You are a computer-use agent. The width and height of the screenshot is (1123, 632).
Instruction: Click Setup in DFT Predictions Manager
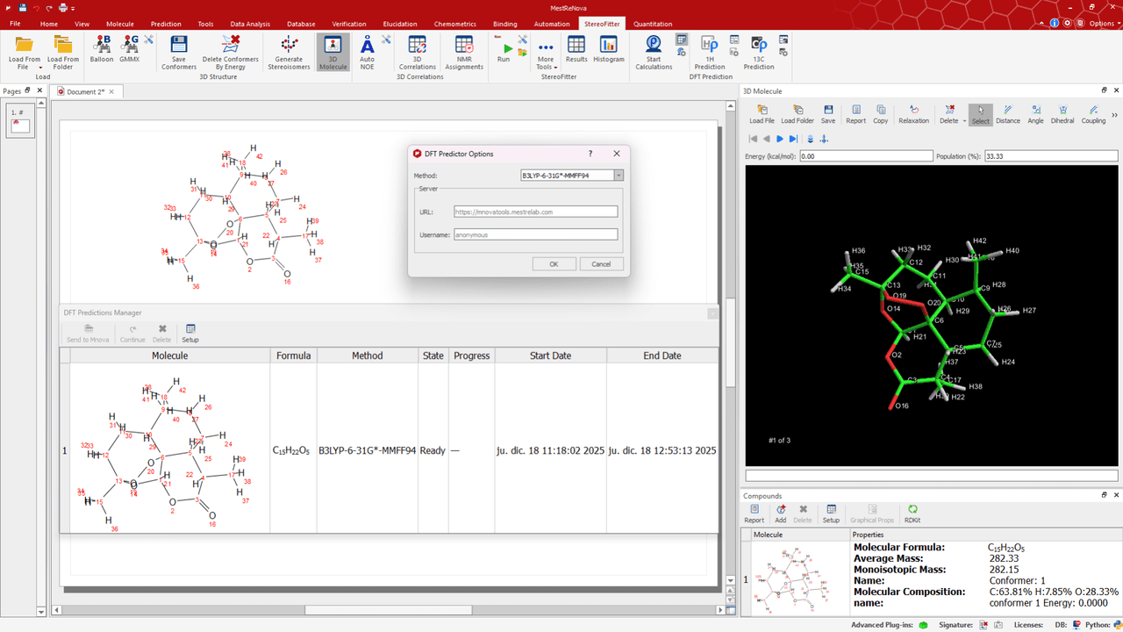(x=190, y=334)
